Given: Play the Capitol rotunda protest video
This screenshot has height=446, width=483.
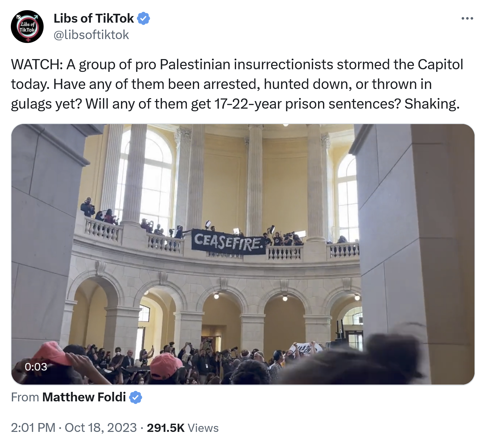Looking at the screenshot, I should 243,254.
